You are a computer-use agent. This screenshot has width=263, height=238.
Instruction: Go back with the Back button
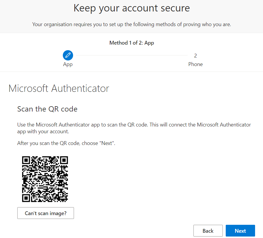[208, 231]
